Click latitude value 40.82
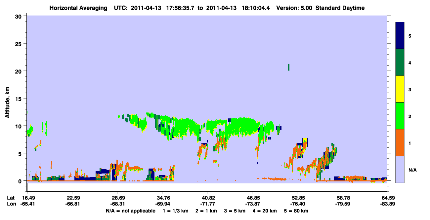Image resolution: width=430 pixels, height=220 pixels. pos(207,198)
